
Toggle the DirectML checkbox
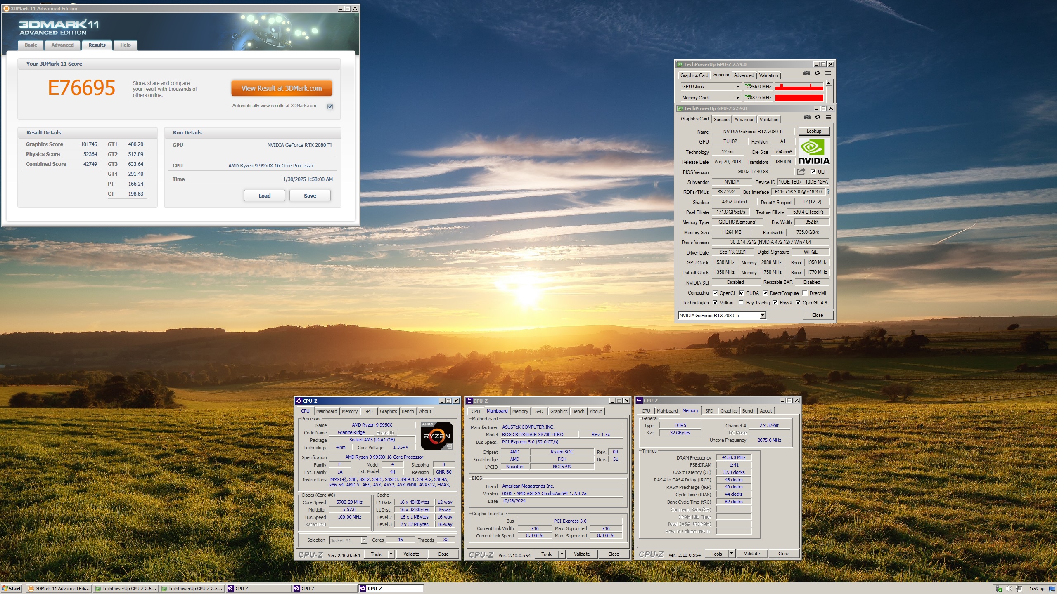tap(805, 293)
